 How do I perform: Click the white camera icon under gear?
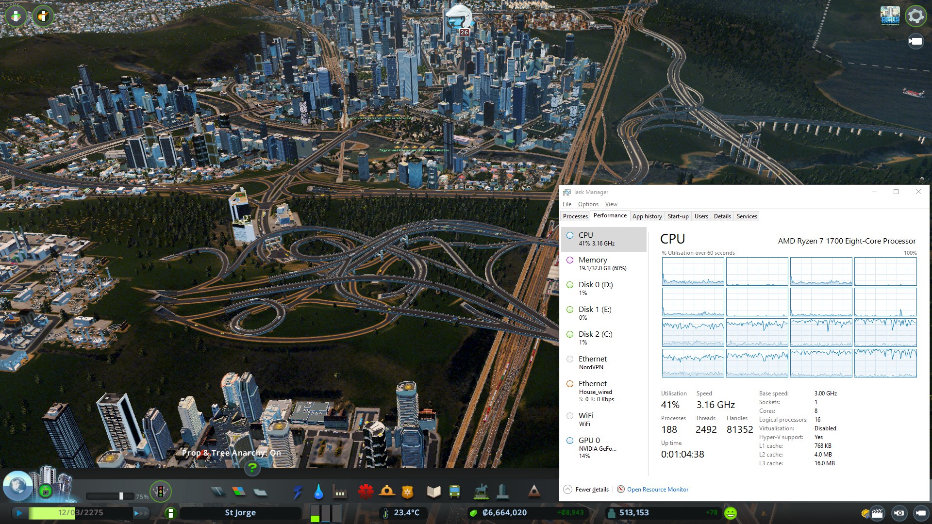coord(915,41)
